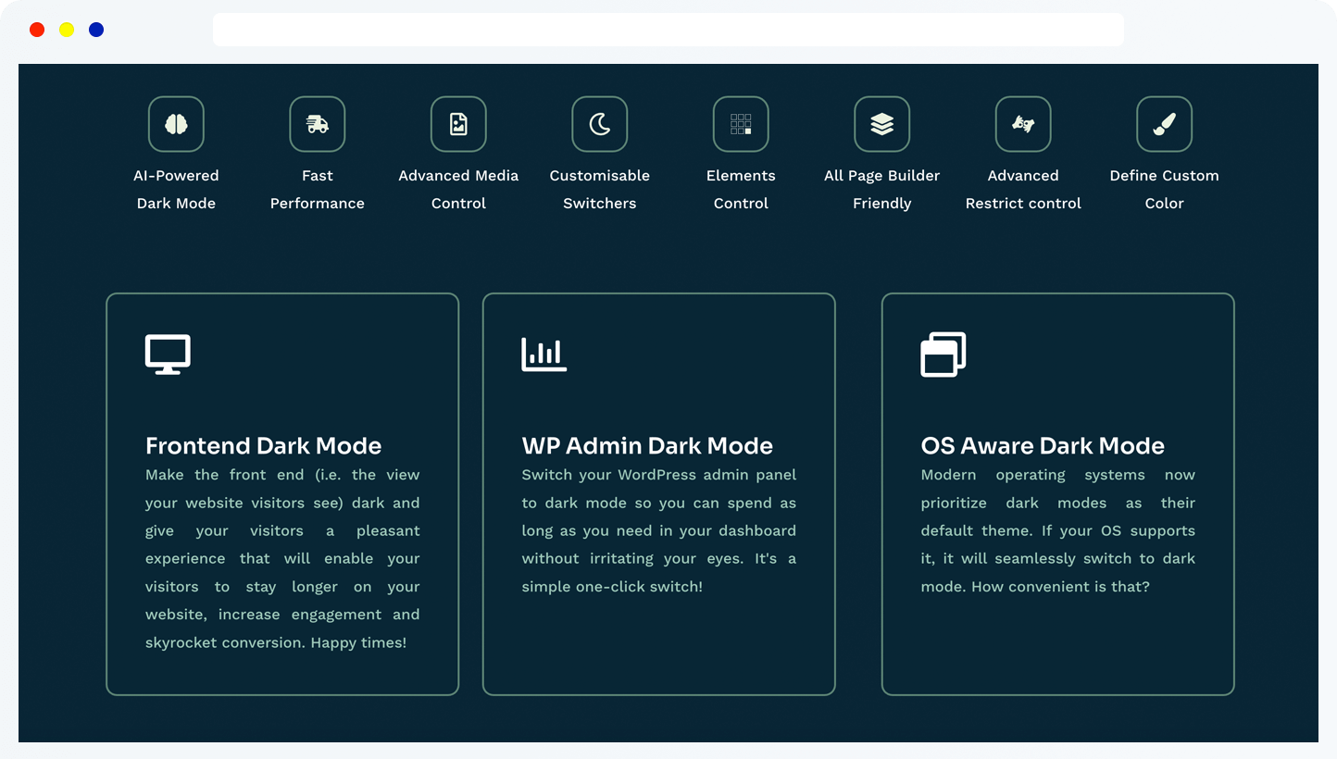Click the paragraph beginning 'Make the front end'
Viewport: 1337px width, 759px height.
pos(282,558)
